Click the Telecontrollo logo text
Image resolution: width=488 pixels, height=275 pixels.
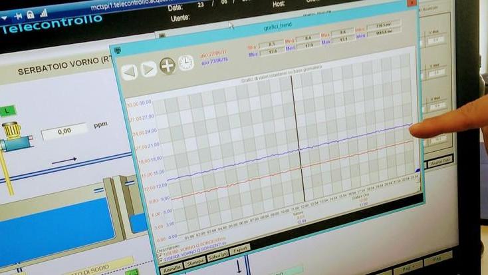[52, 24]
